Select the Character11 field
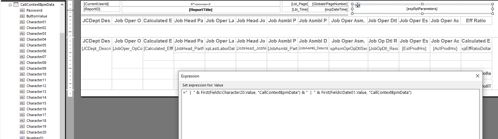498x139 pixels. click(x=36, y=80)
